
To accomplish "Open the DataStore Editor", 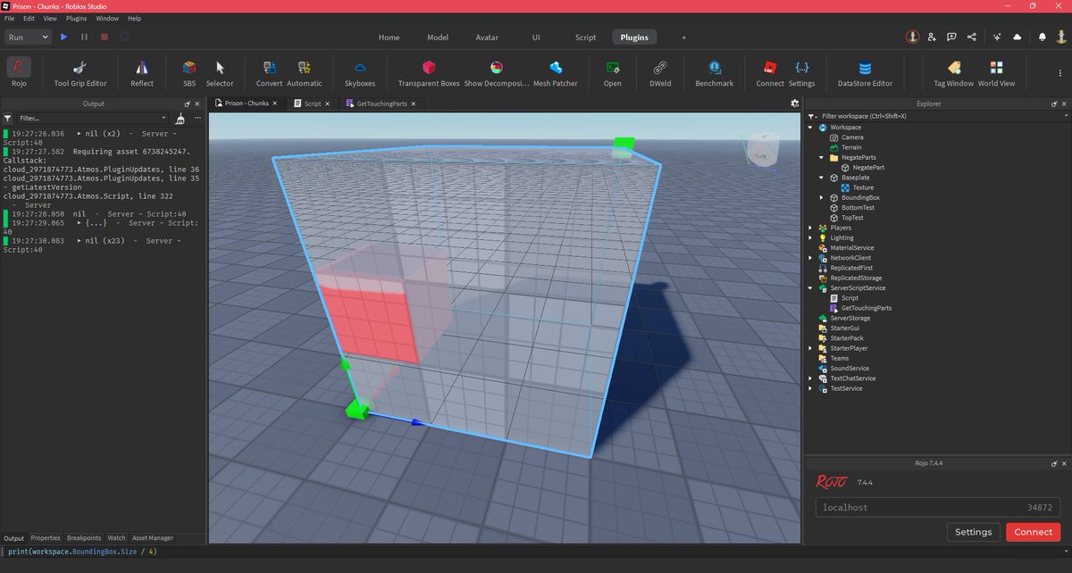I will coord(865,72).
